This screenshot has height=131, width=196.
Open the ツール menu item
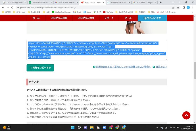tap(128, 18)
